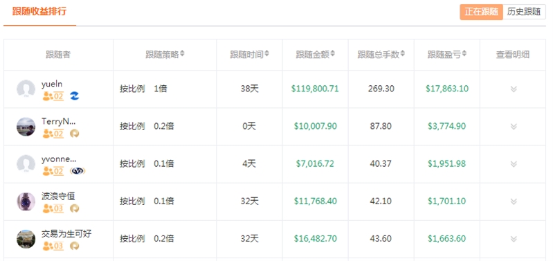Open 波浪守恒 user profile name
This screenshot has height=261, width=553.
coord(58,197)
